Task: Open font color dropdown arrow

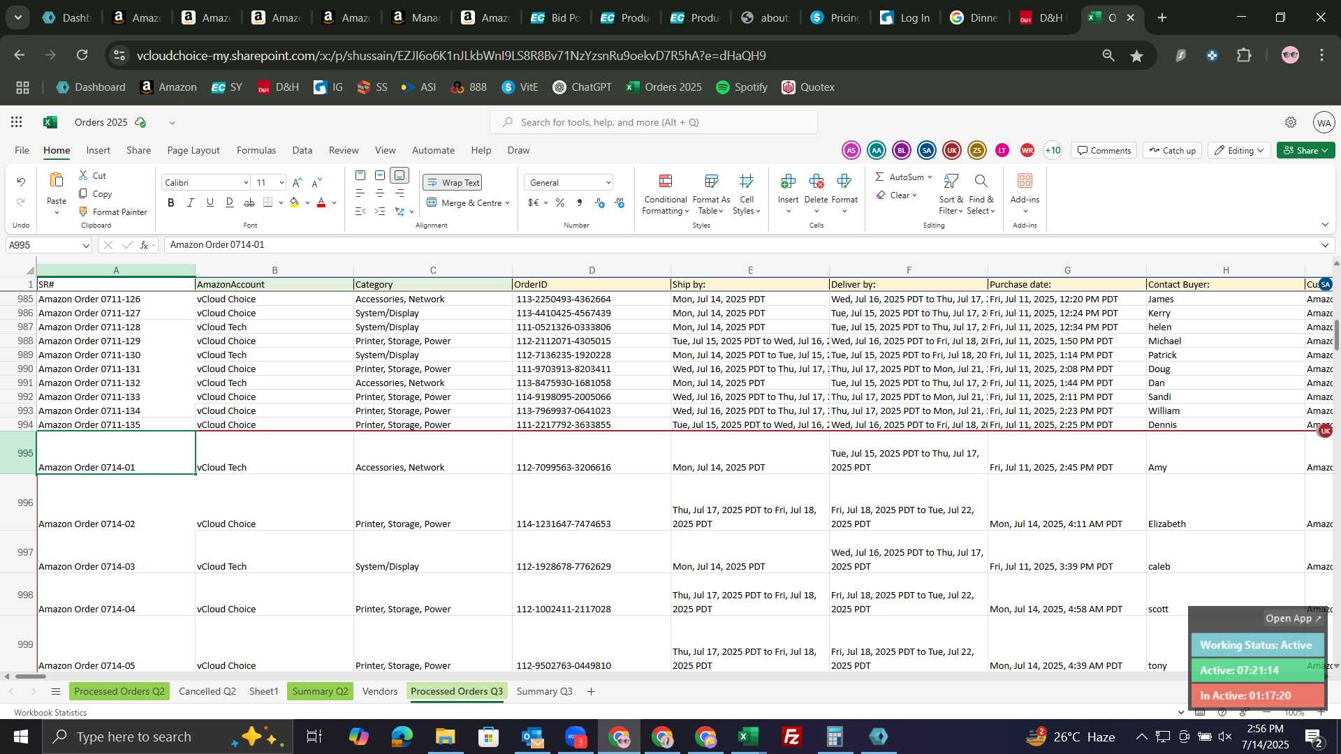Action: (x=335, y=203)
